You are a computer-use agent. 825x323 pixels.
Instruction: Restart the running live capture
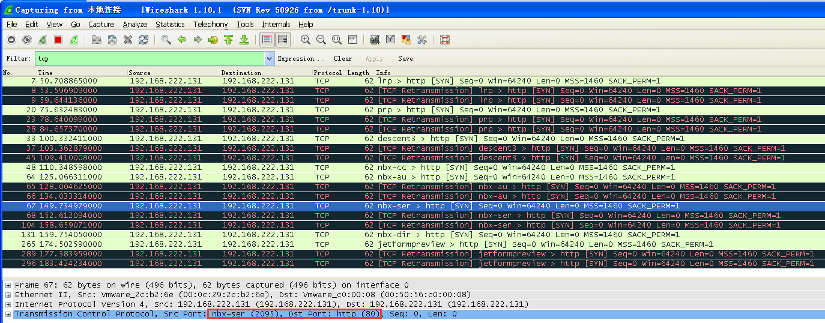74,40
